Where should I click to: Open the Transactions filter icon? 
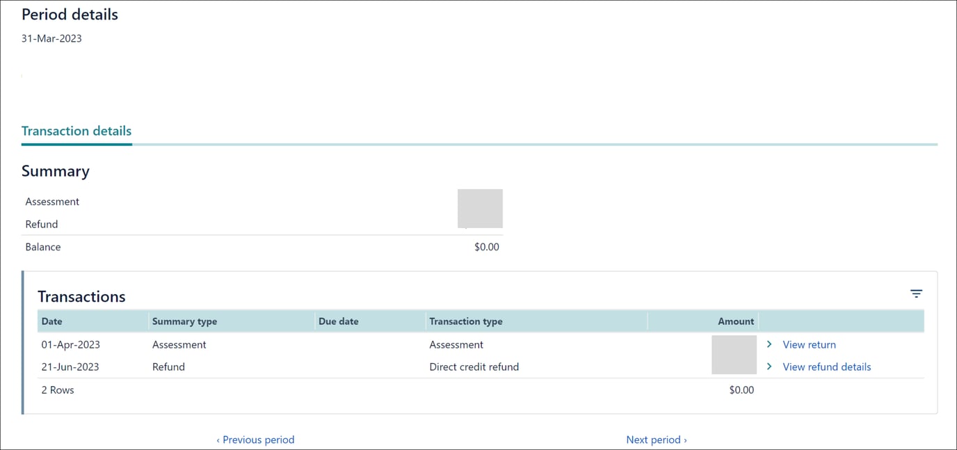916,294
